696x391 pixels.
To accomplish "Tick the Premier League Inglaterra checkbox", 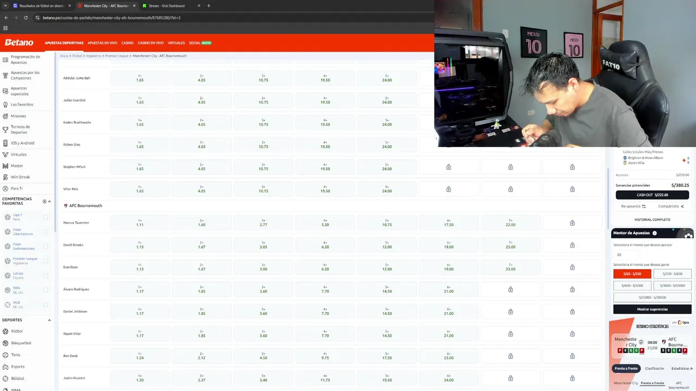I will 46,261.
